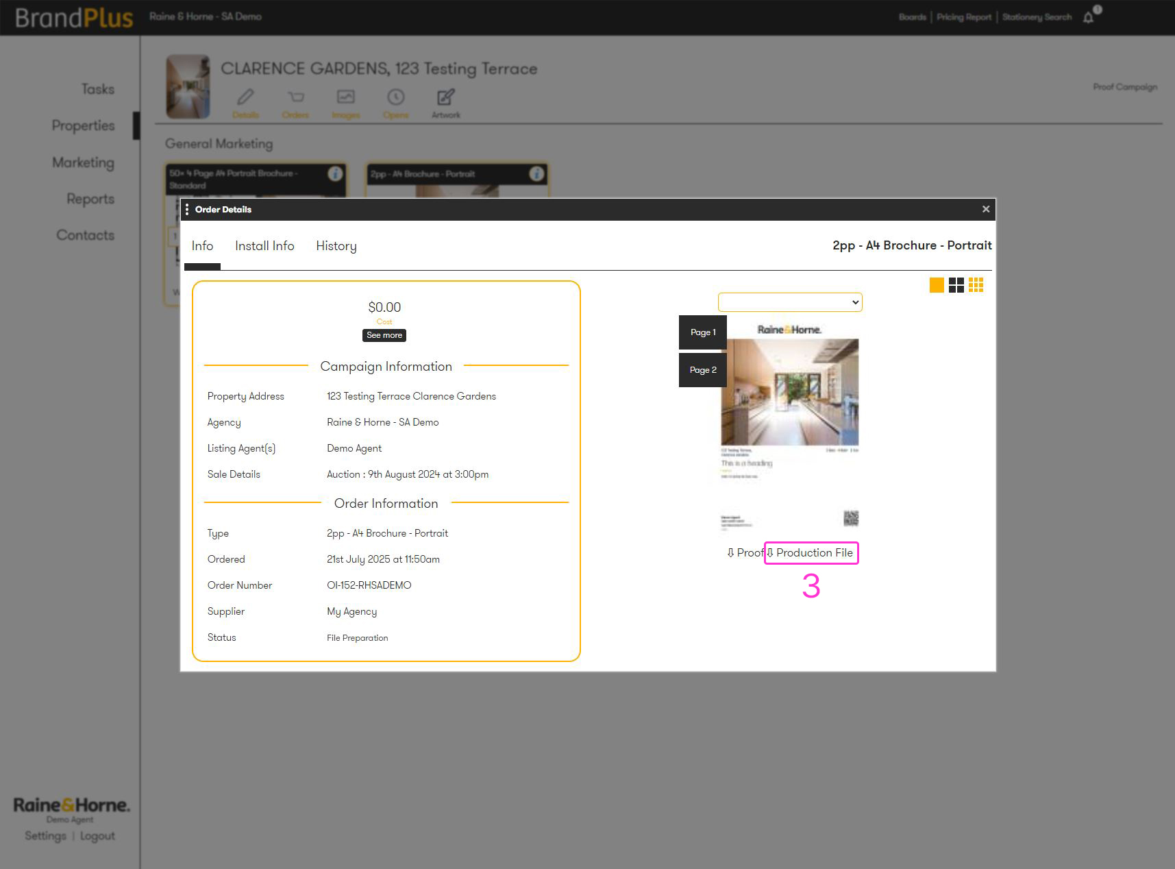Screen dimensions: 1175x869
Task: Open Reports in sidebar
Action: (90, 199)
